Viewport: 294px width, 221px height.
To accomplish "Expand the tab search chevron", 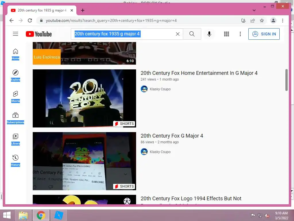I will pyautogui.click(x=254, y=10).
